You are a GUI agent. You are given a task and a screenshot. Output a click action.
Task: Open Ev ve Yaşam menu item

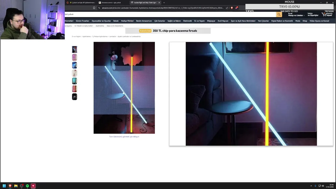tap(199, 21)
